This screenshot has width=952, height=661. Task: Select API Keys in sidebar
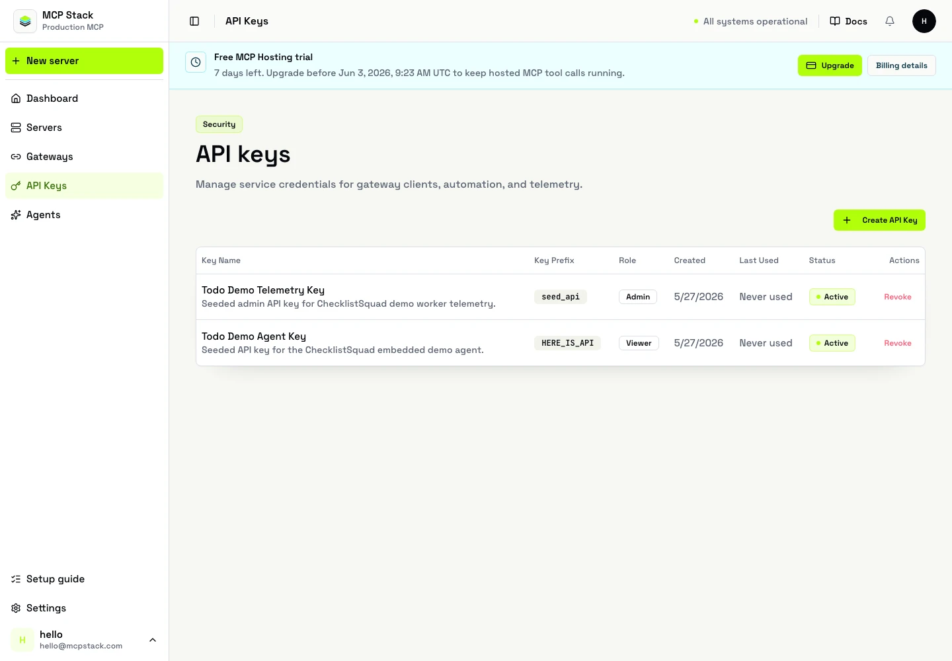click(84, 186)
